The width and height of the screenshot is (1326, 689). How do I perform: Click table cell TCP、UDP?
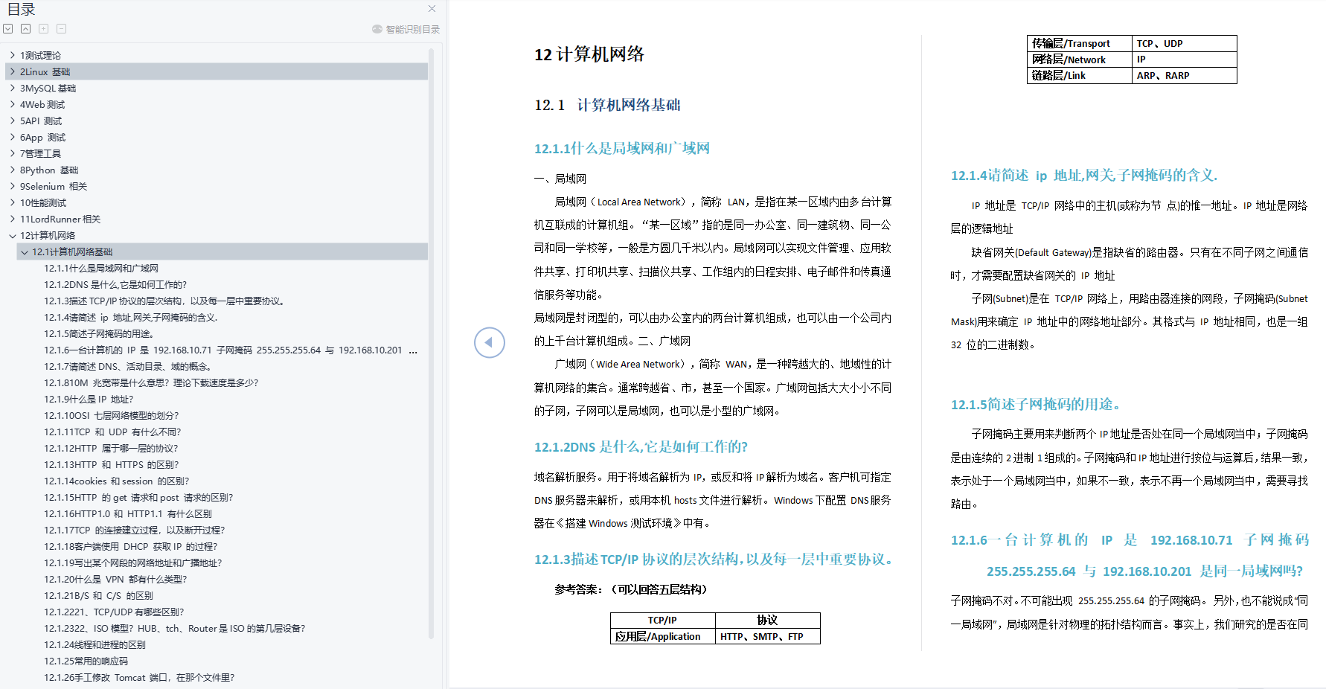tap(1184, 43)
